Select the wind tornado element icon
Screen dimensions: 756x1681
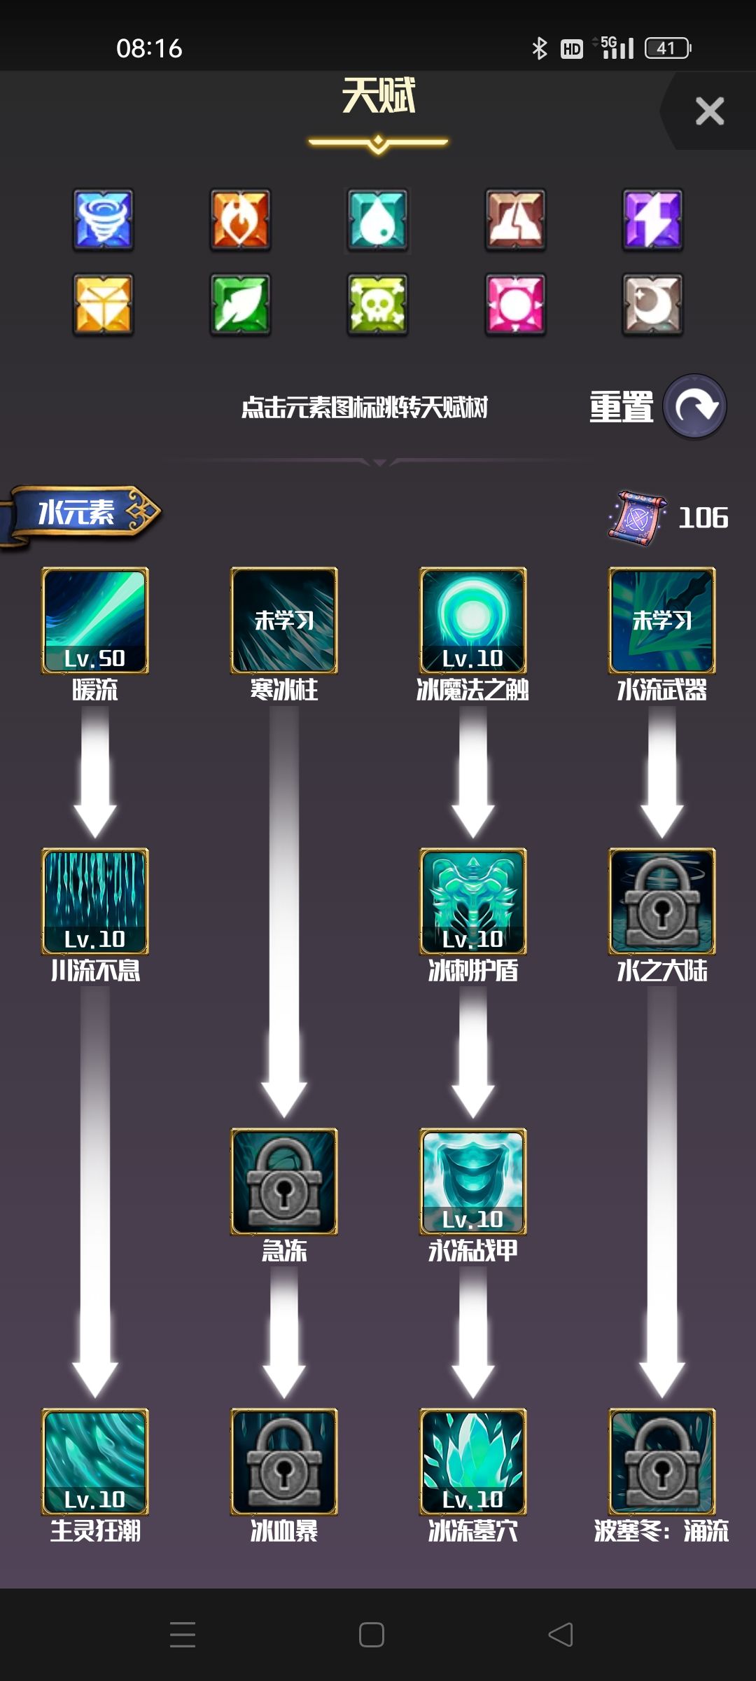point(104,220)
